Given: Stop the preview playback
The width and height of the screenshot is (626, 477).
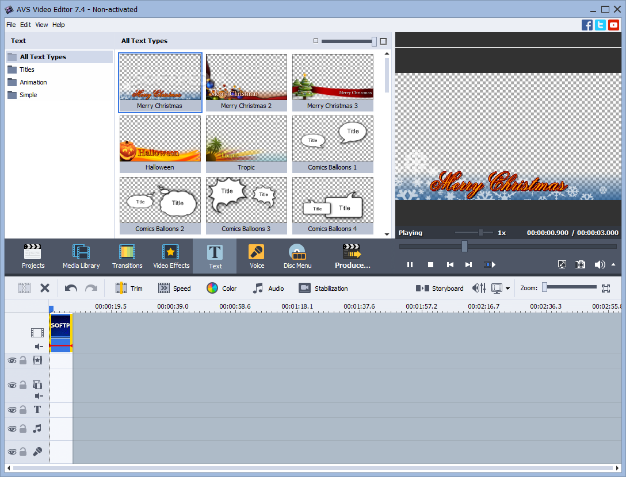Looking at the screenshot, I should point(430,264).
